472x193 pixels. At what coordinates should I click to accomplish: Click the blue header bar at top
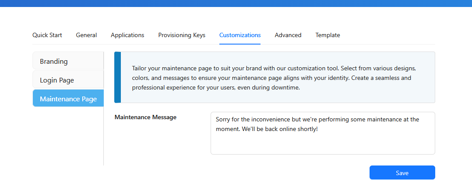click(x=236, y=3)
